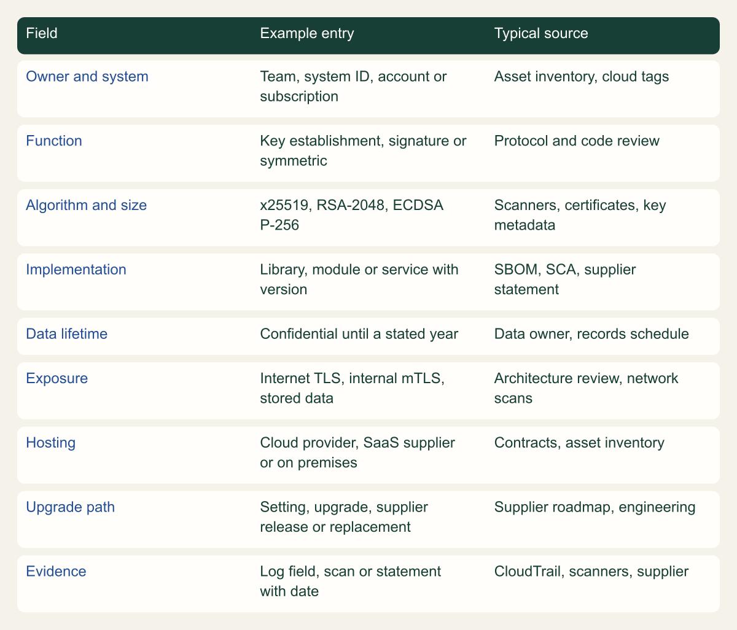Select the 'Data lifetime' field cell
Viewport: 737px width, 630px height.
pos(134,336)
